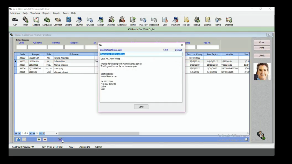
Task: Open the Definition menu
Action: [15, 13]
